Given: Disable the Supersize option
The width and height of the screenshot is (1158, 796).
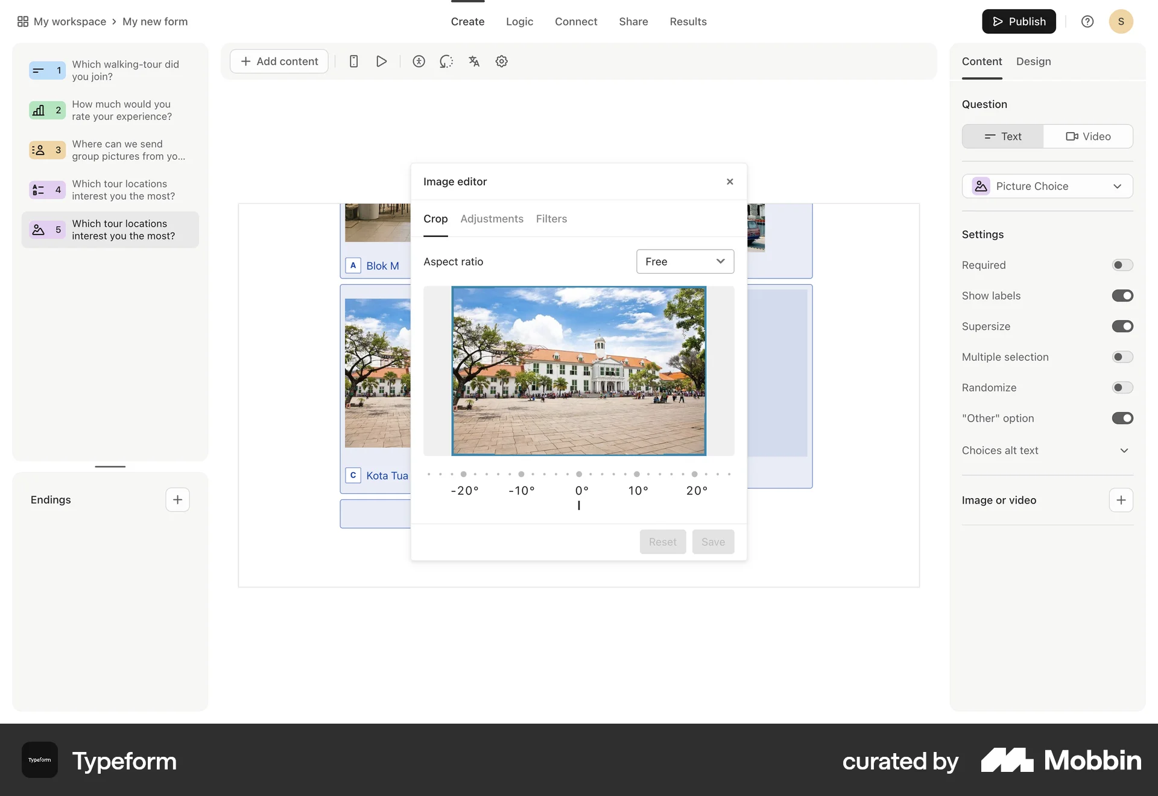Looking at the screenshot, I should [x=1122, y=326].
